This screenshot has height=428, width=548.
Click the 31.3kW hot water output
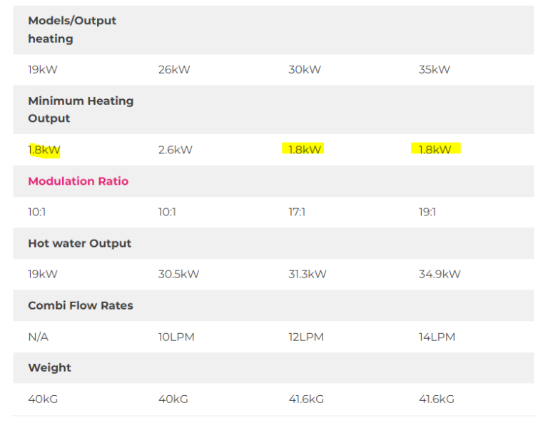pyautogui.click(x=308, y=274)
